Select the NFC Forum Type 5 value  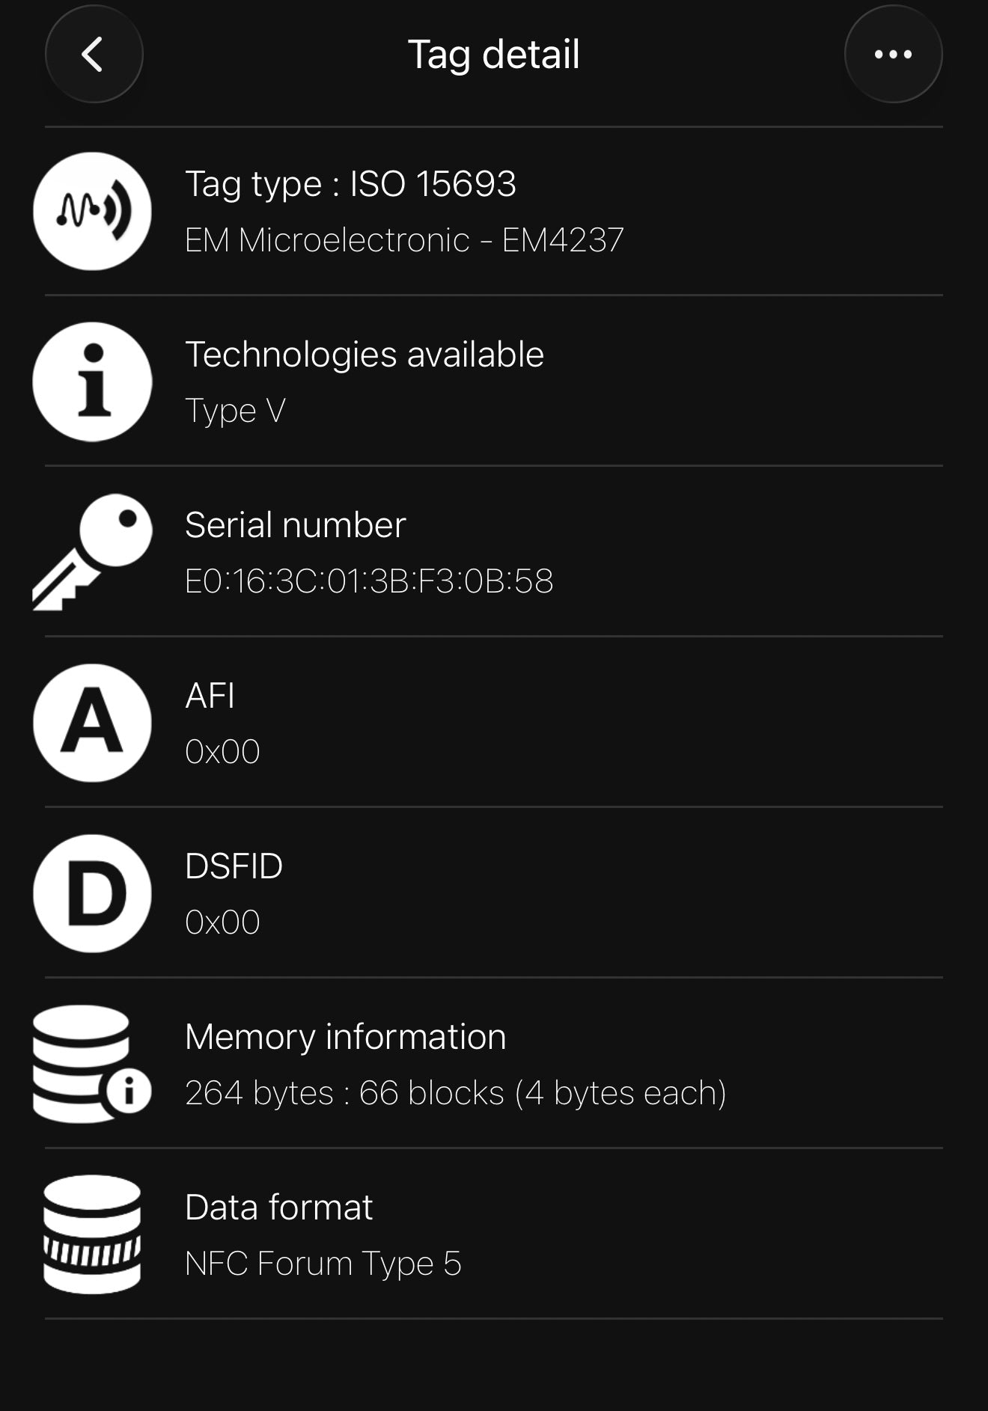(323, 1264)
